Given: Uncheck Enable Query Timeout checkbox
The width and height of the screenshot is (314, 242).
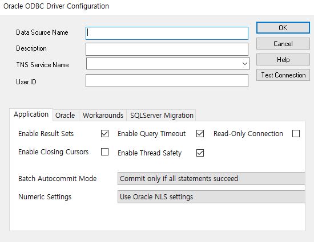Looking at the screenshot, I should (x=200, y=134).
